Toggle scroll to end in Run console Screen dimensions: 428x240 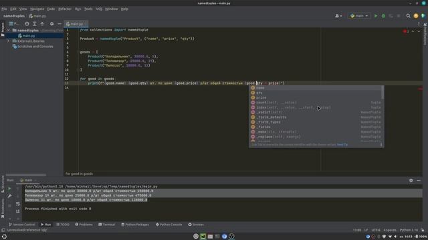(x=18, y=211)
